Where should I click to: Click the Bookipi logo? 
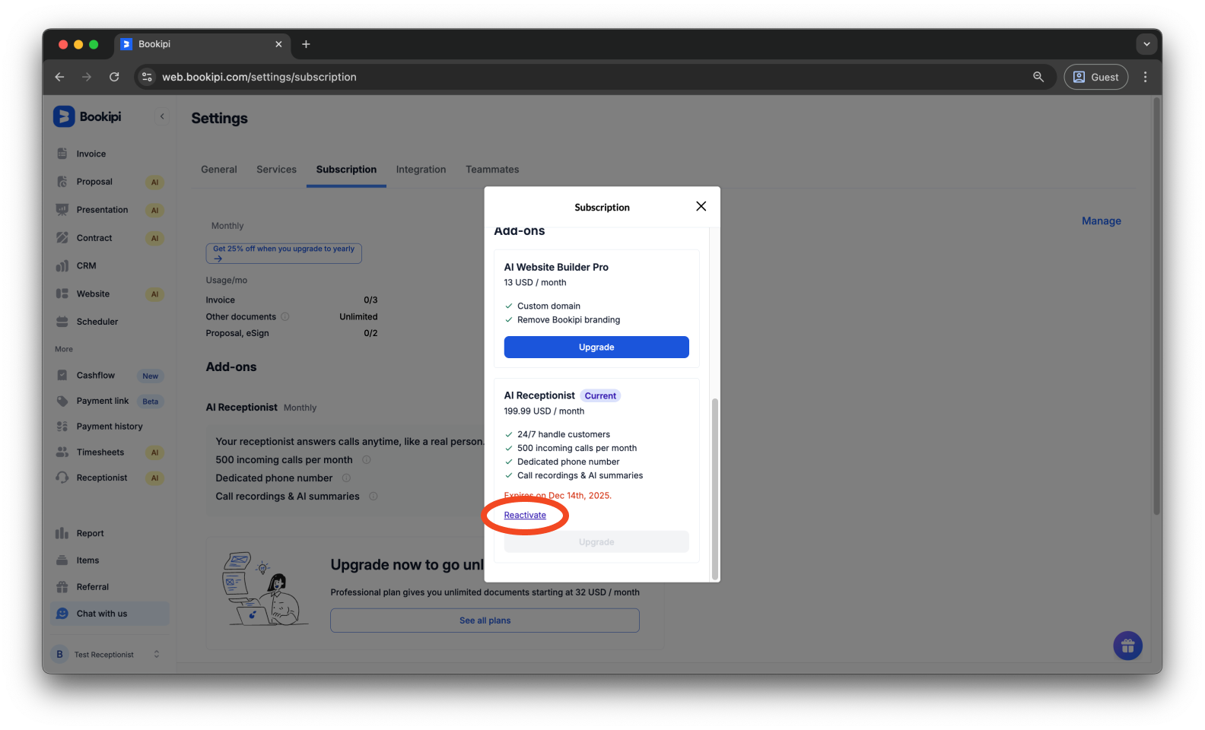pyautogui.click(x=87, y=116)
